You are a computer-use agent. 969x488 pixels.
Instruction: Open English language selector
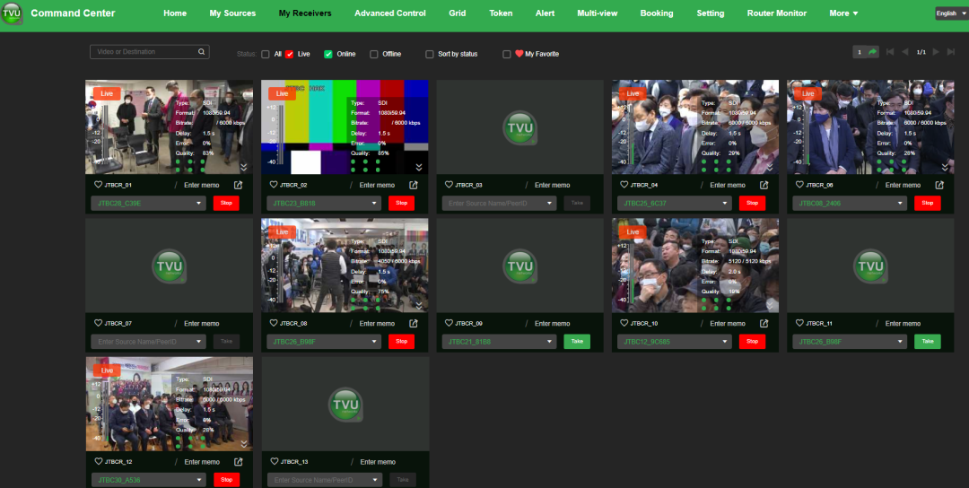(950, 13)
